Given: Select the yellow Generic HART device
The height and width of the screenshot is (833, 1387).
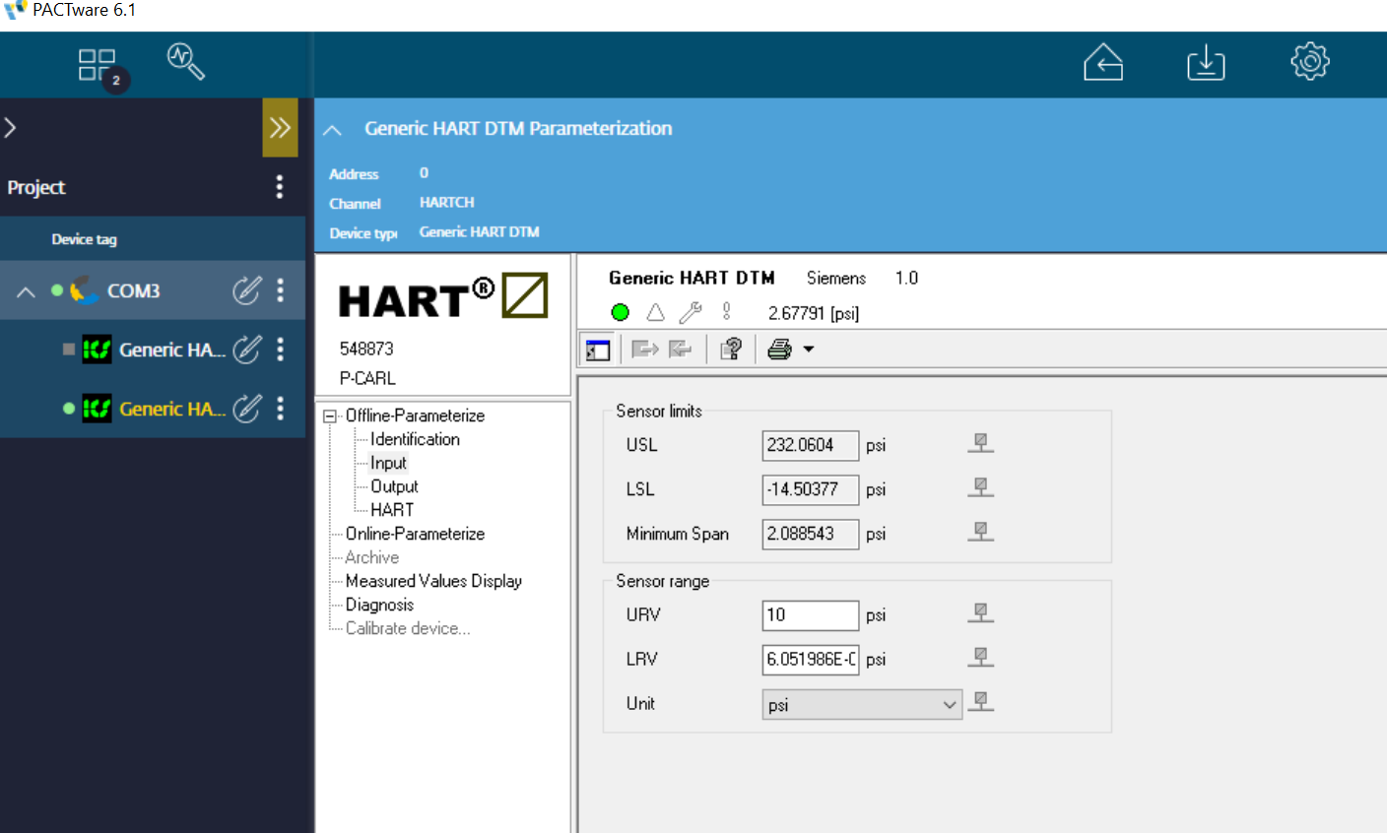Looking at the screenshot, I should (153, 408).
